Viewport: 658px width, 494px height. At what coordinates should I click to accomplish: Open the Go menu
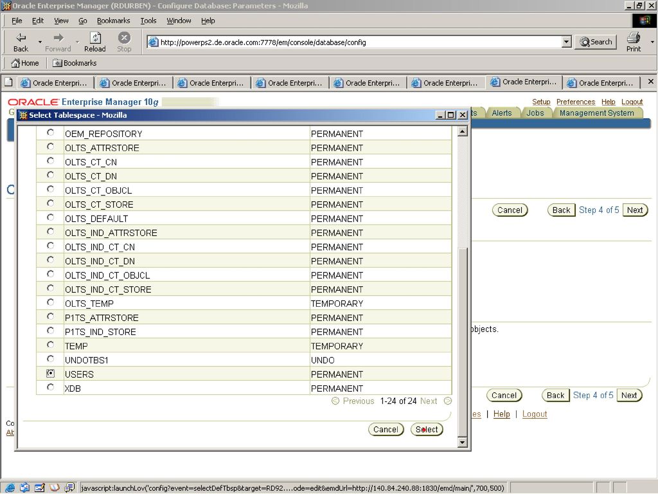83,21
